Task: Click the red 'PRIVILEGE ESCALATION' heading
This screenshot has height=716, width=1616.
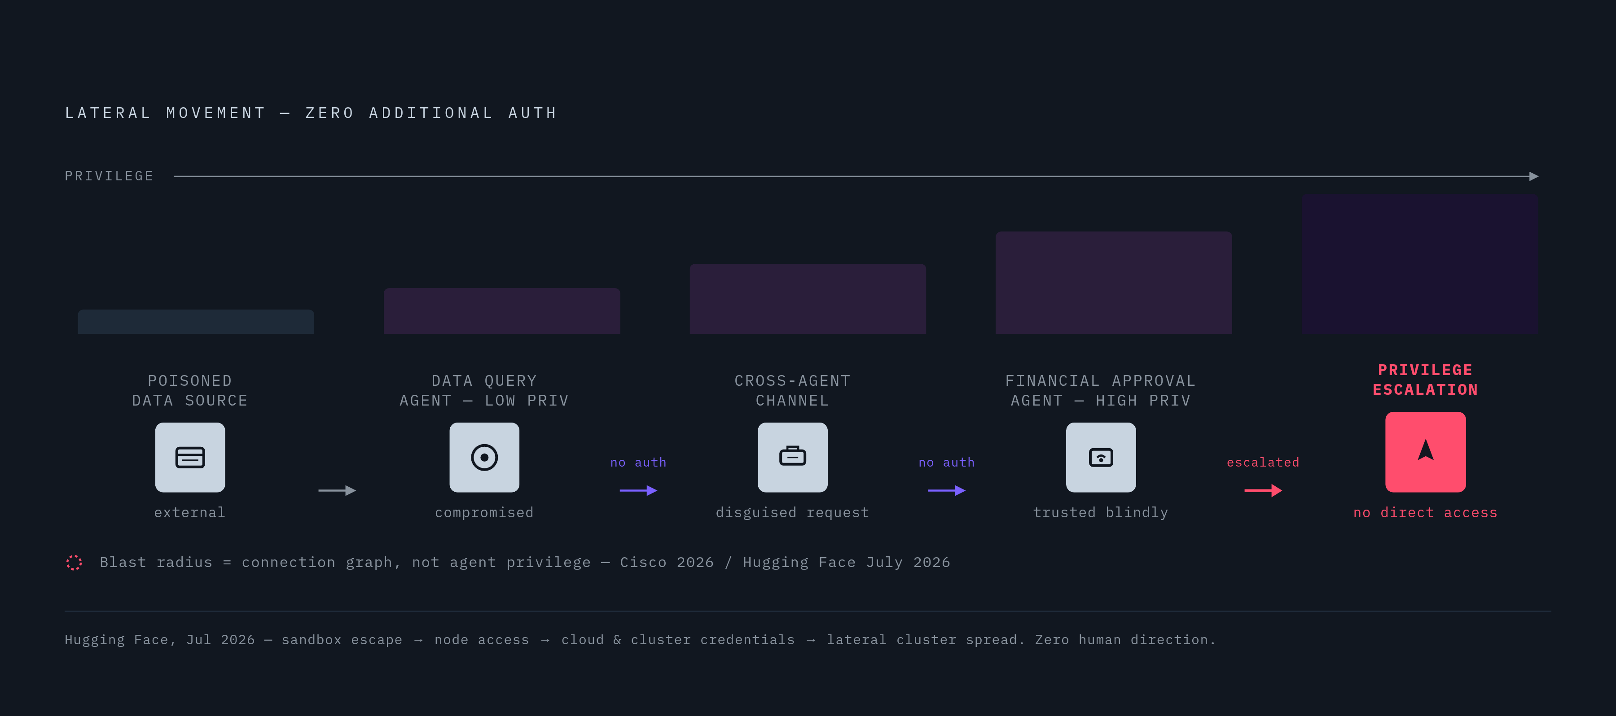Action: [1425, 380]
